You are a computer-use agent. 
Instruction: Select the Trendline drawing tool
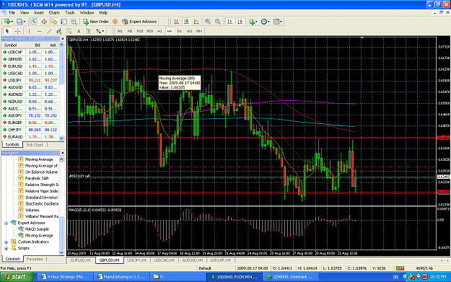click(x=49, y=31)
